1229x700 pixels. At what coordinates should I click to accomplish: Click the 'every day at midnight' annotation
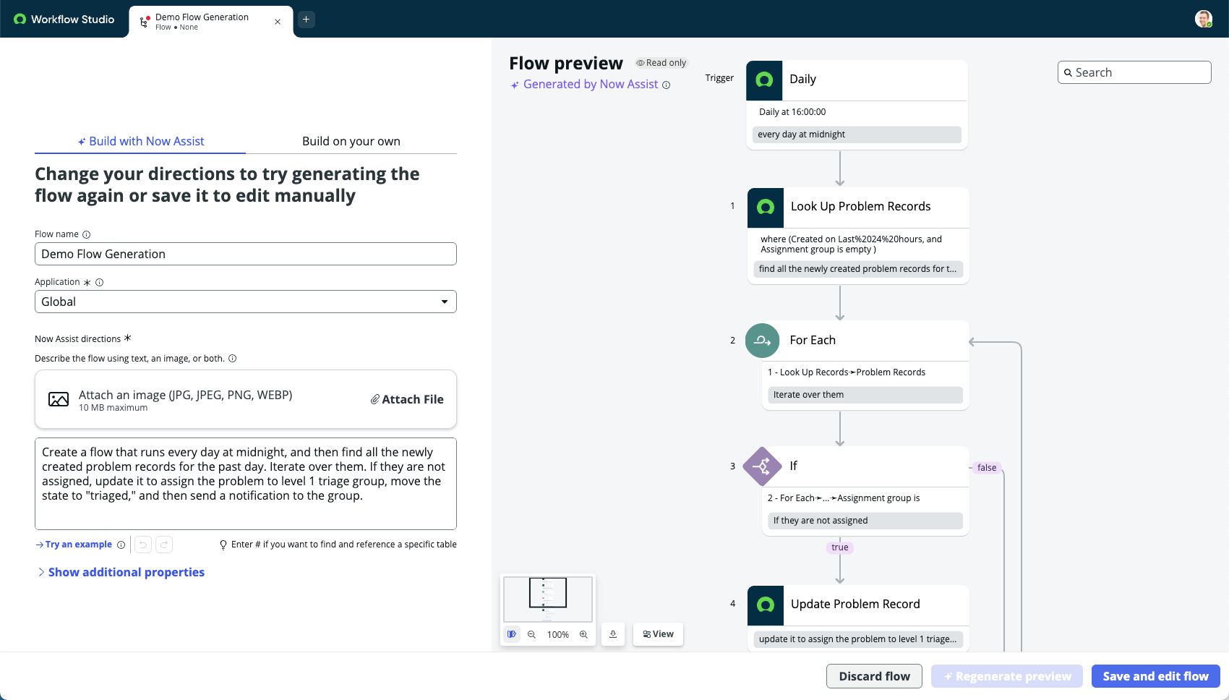[857, 135]
